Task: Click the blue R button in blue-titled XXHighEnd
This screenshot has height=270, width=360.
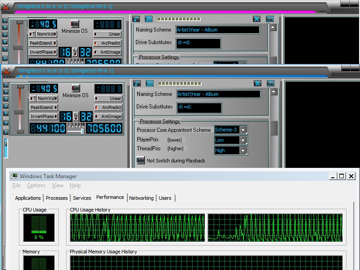Action: 6,148
